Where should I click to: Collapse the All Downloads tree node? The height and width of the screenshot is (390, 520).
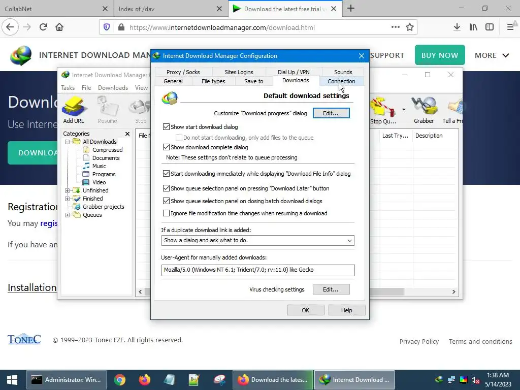coord(68,142)
